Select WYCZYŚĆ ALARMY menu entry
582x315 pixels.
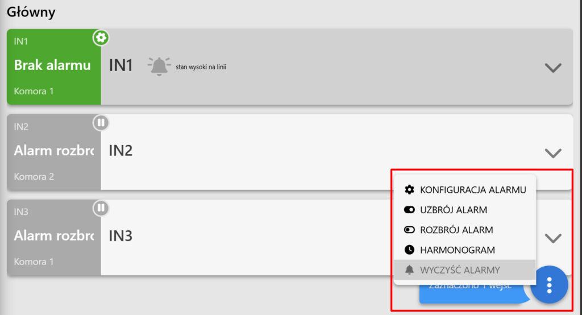[x=465, y=270]
